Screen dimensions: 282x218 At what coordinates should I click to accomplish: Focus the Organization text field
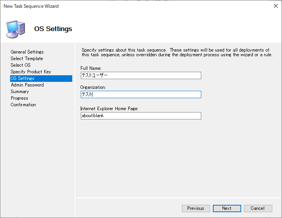(x=141, y=94)
